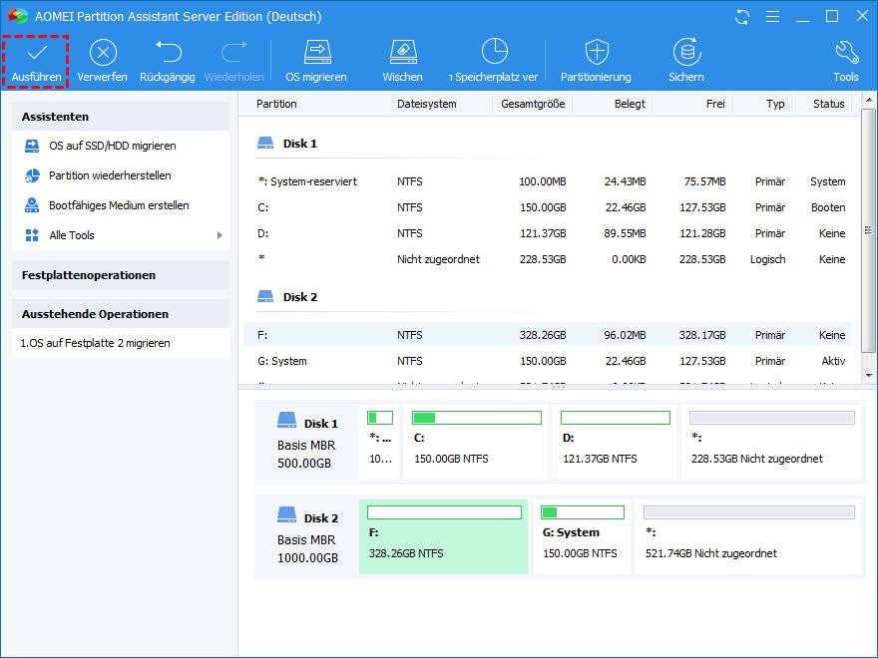
Task: Select the 228.53GB Nicht zugeordnet list row
Action: pyautogui.click(x=548, y=259)
